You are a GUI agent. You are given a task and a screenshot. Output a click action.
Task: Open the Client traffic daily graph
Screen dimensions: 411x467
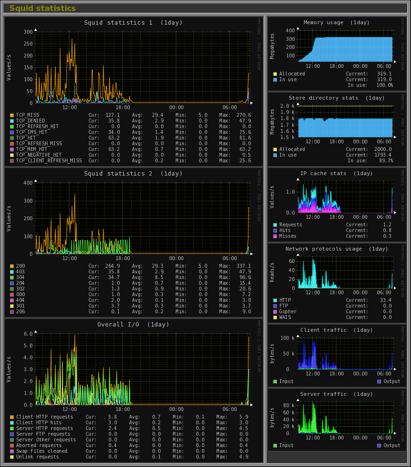point(337,355)
